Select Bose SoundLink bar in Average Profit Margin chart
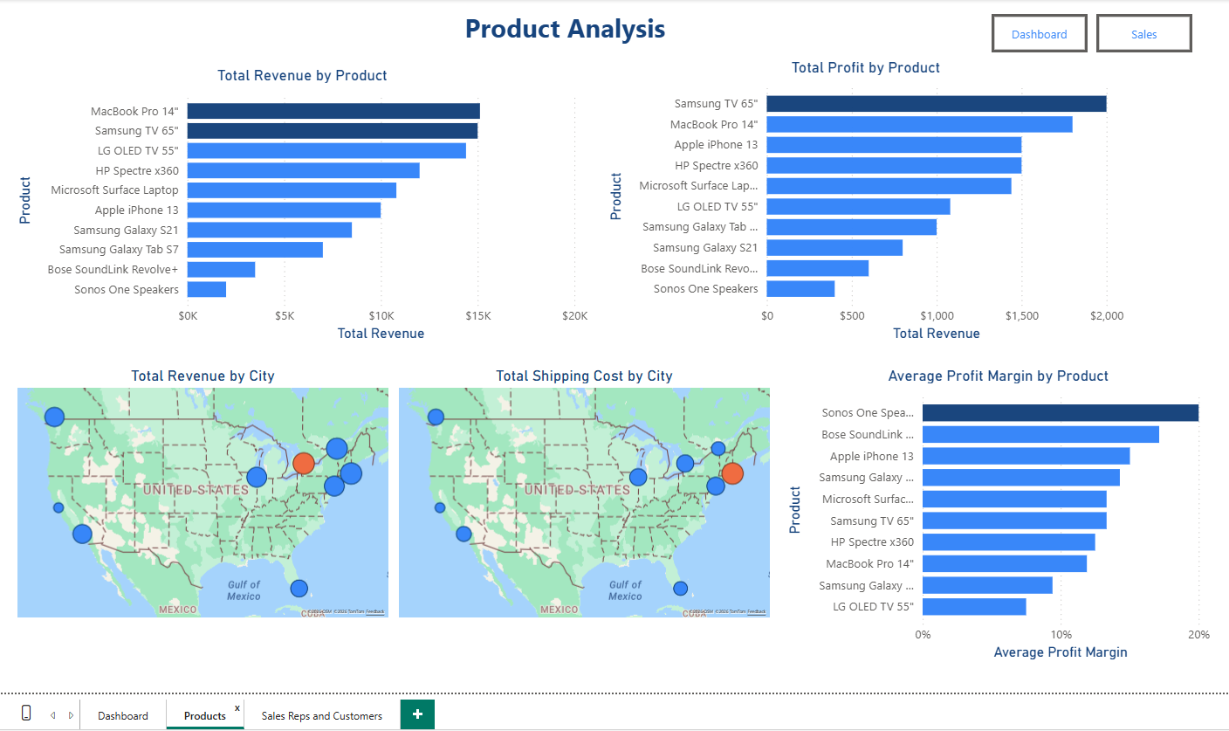This screenshot has width=1229, height=731. point(1040,434)
